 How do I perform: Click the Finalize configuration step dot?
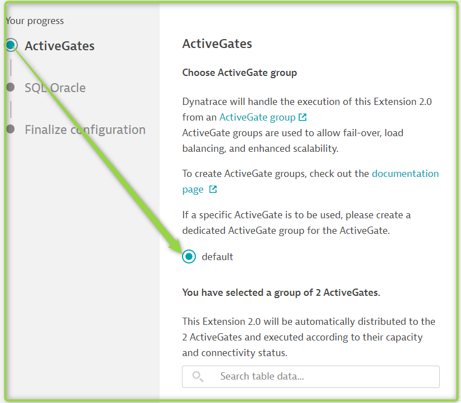(11, 129)
